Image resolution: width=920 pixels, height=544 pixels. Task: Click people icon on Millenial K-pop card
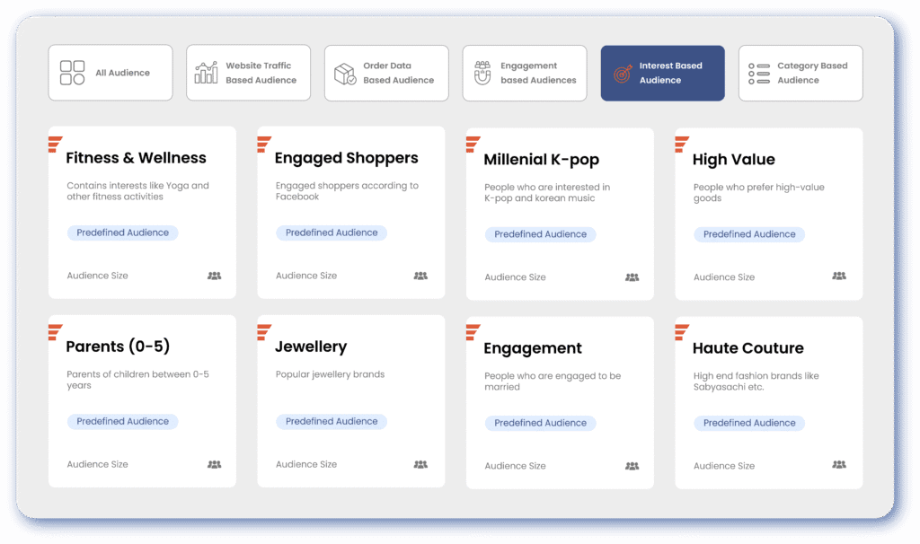[x=632, y=277]
